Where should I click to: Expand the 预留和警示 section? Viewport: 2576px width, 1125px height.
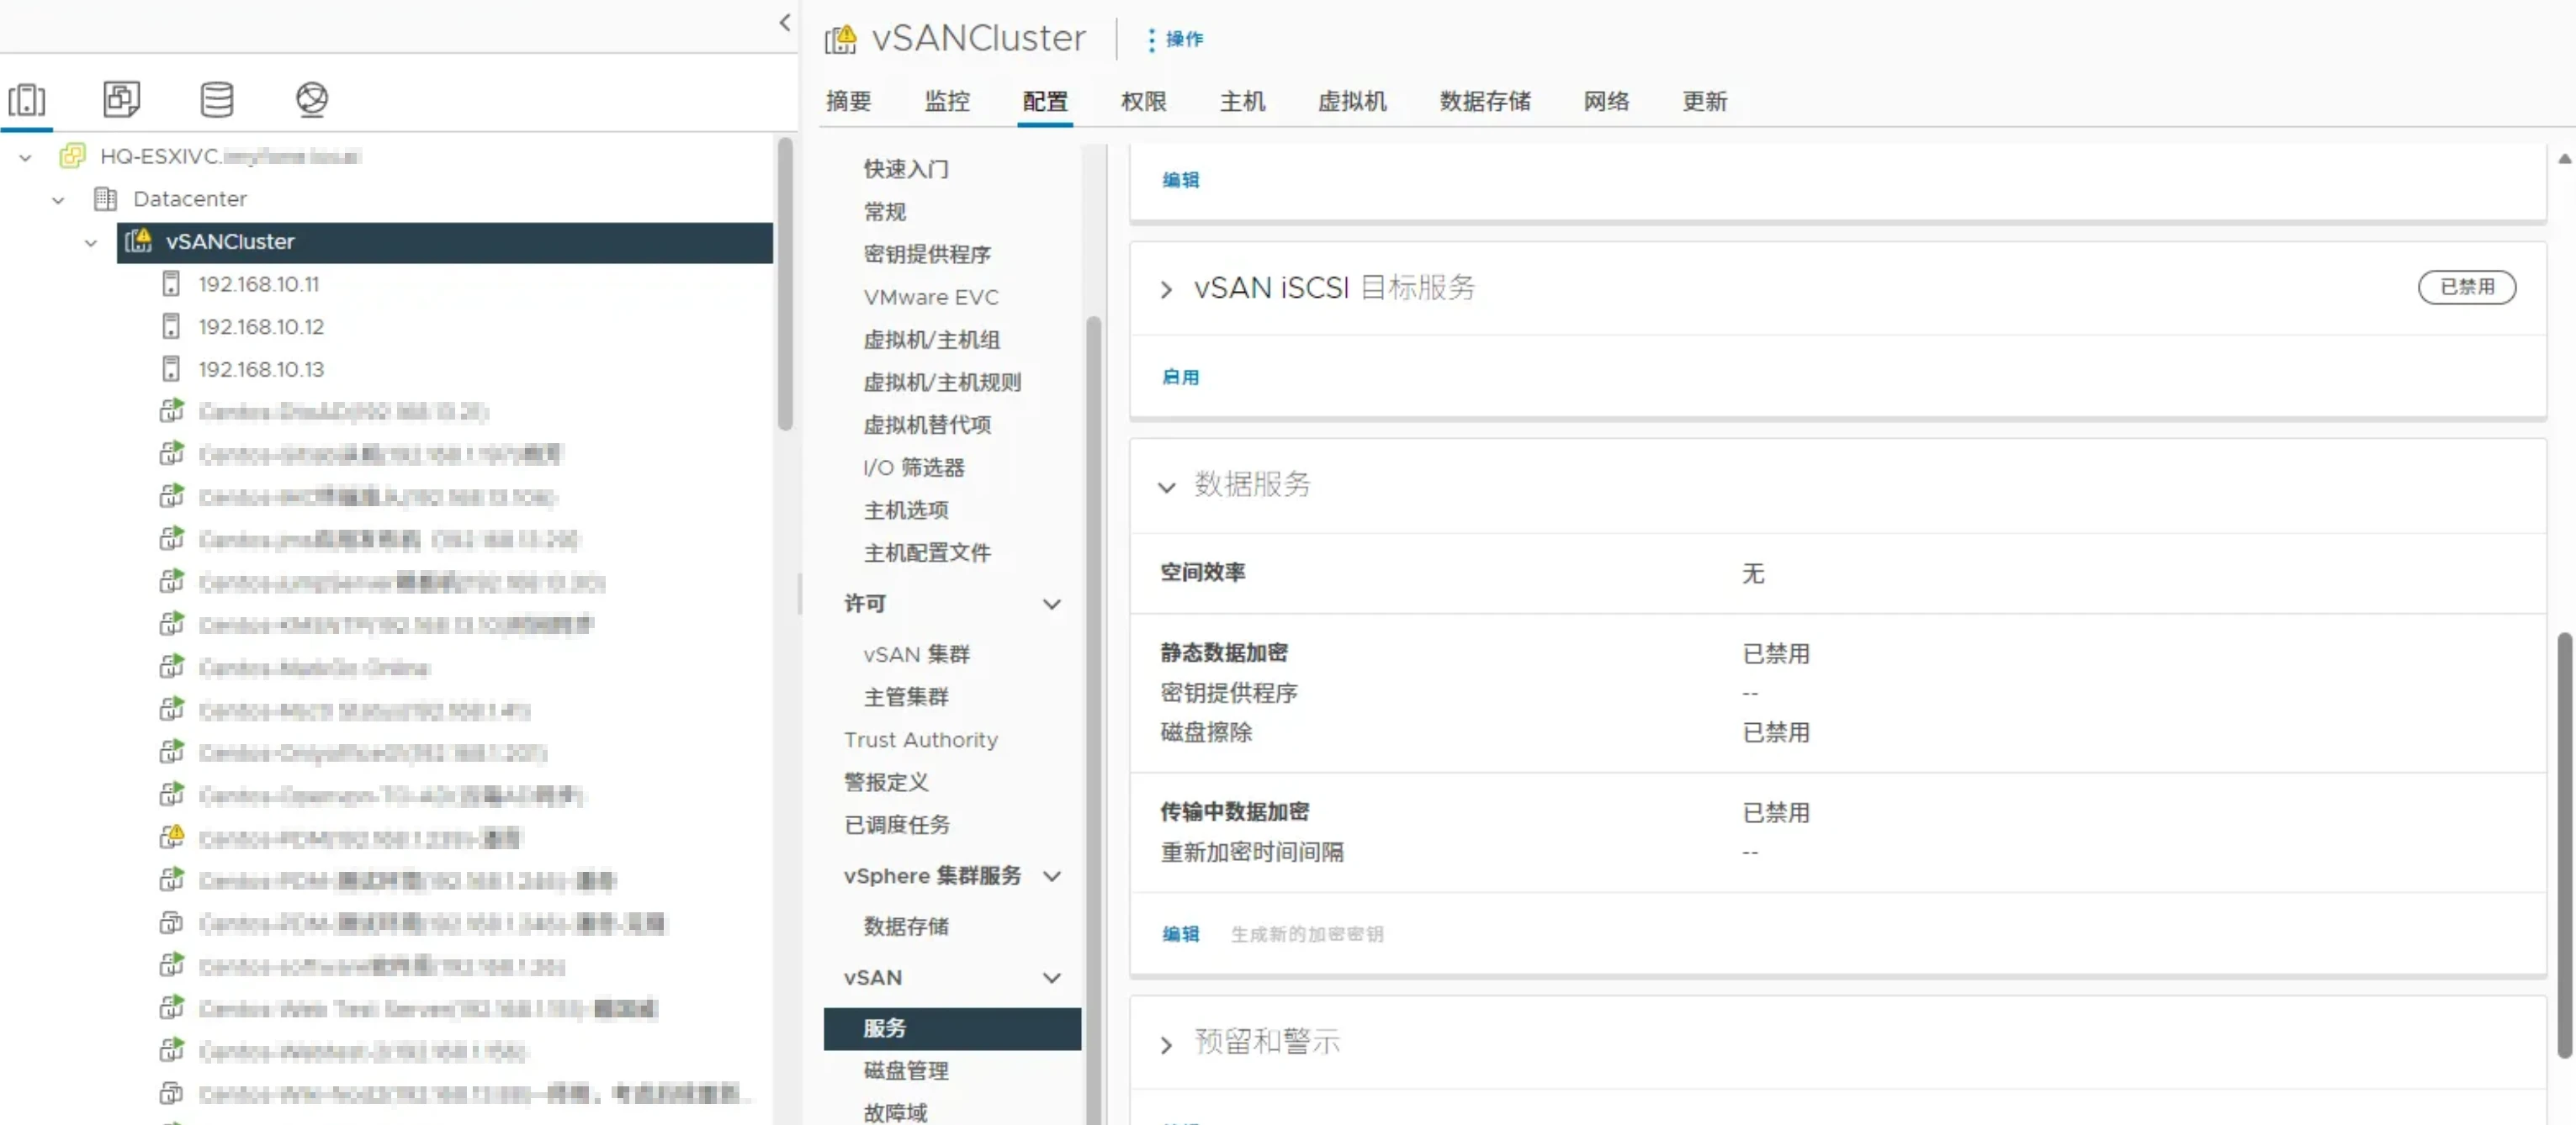[1166, 1045]
